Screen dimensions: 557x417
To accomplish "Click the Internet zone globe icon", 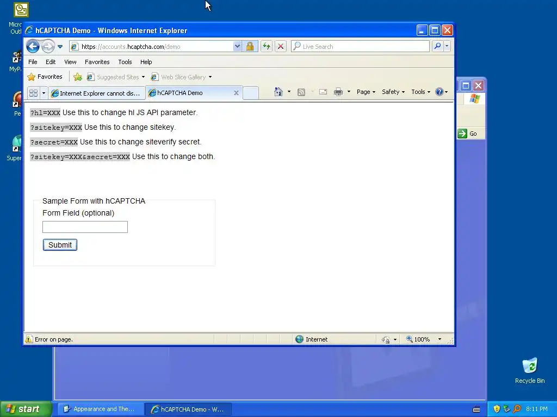I will pos(300,339).
